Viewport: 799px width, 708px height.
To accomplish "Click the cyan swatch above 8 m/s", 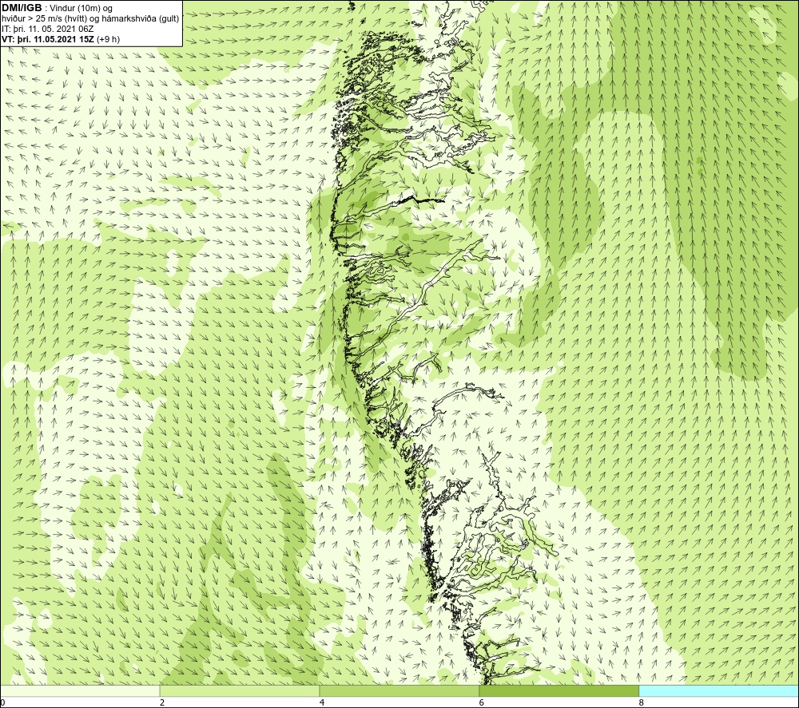I will tap(718, 690).
